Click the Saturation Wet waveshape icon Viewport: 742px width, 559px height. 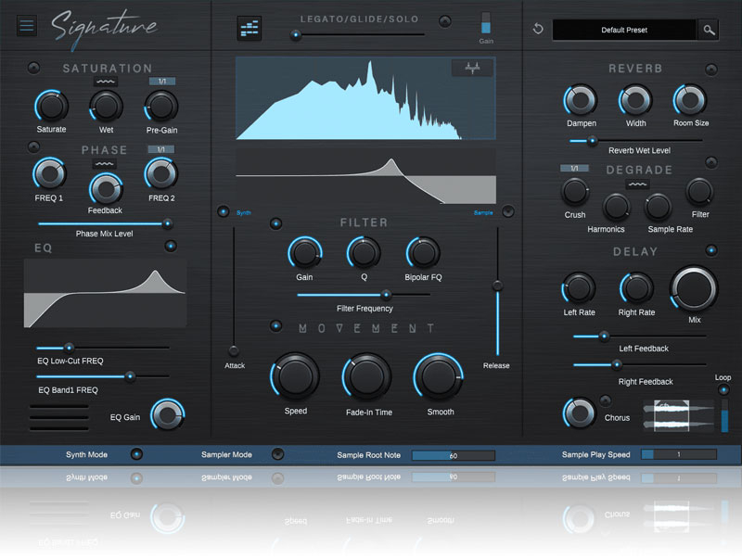pos(106,82)
